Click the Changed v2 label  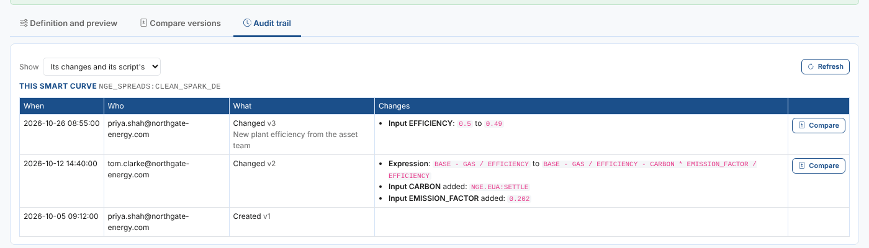click(x=254, y=164)
